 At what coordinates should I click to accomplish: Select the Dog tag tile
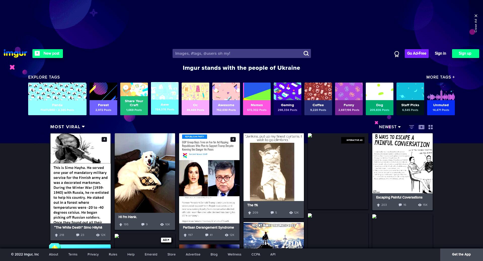pos(380,99)
